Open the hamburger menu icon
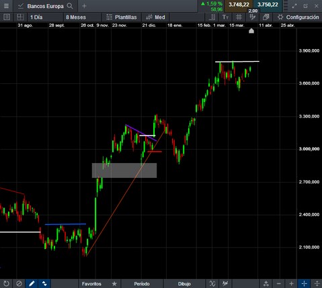The height and width of the screenshot is (288, 322). [x=6, y=6]
